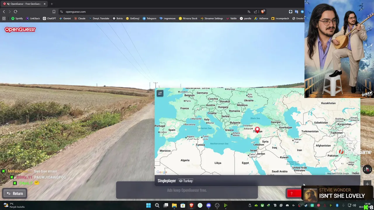
Task: Open the bookmarks apps grid icon
Action: tap(4, 18)
